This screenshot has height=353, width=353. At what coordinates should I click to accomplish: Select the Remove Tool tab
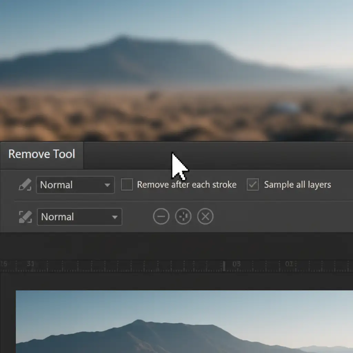(42, 154)
